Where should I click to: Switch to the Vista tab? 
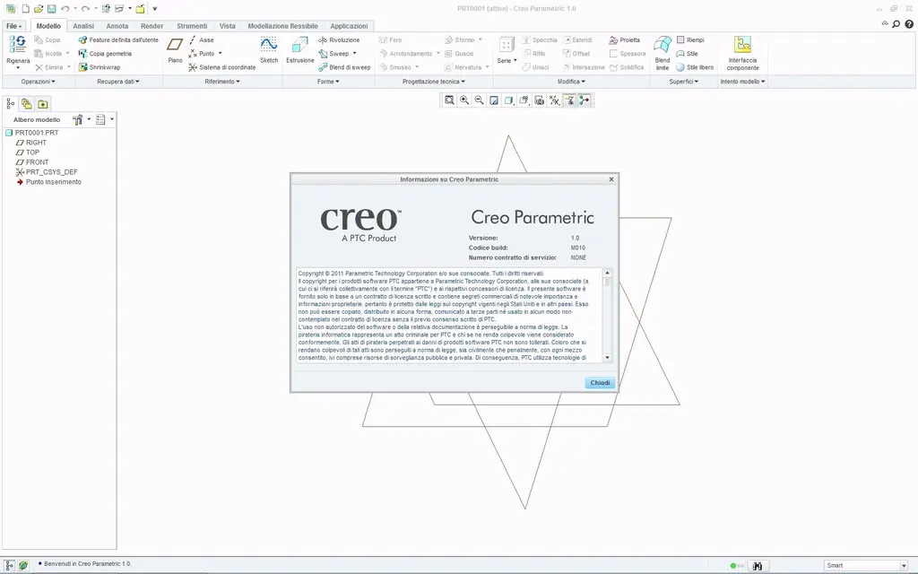pyautogui.click(x=227, y=26)
